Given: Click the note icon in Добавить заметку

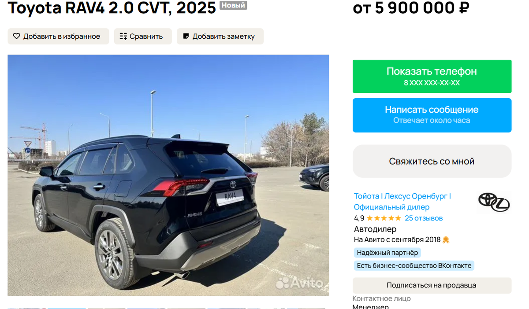Looking at the screenshot, I should pos(186,36).
